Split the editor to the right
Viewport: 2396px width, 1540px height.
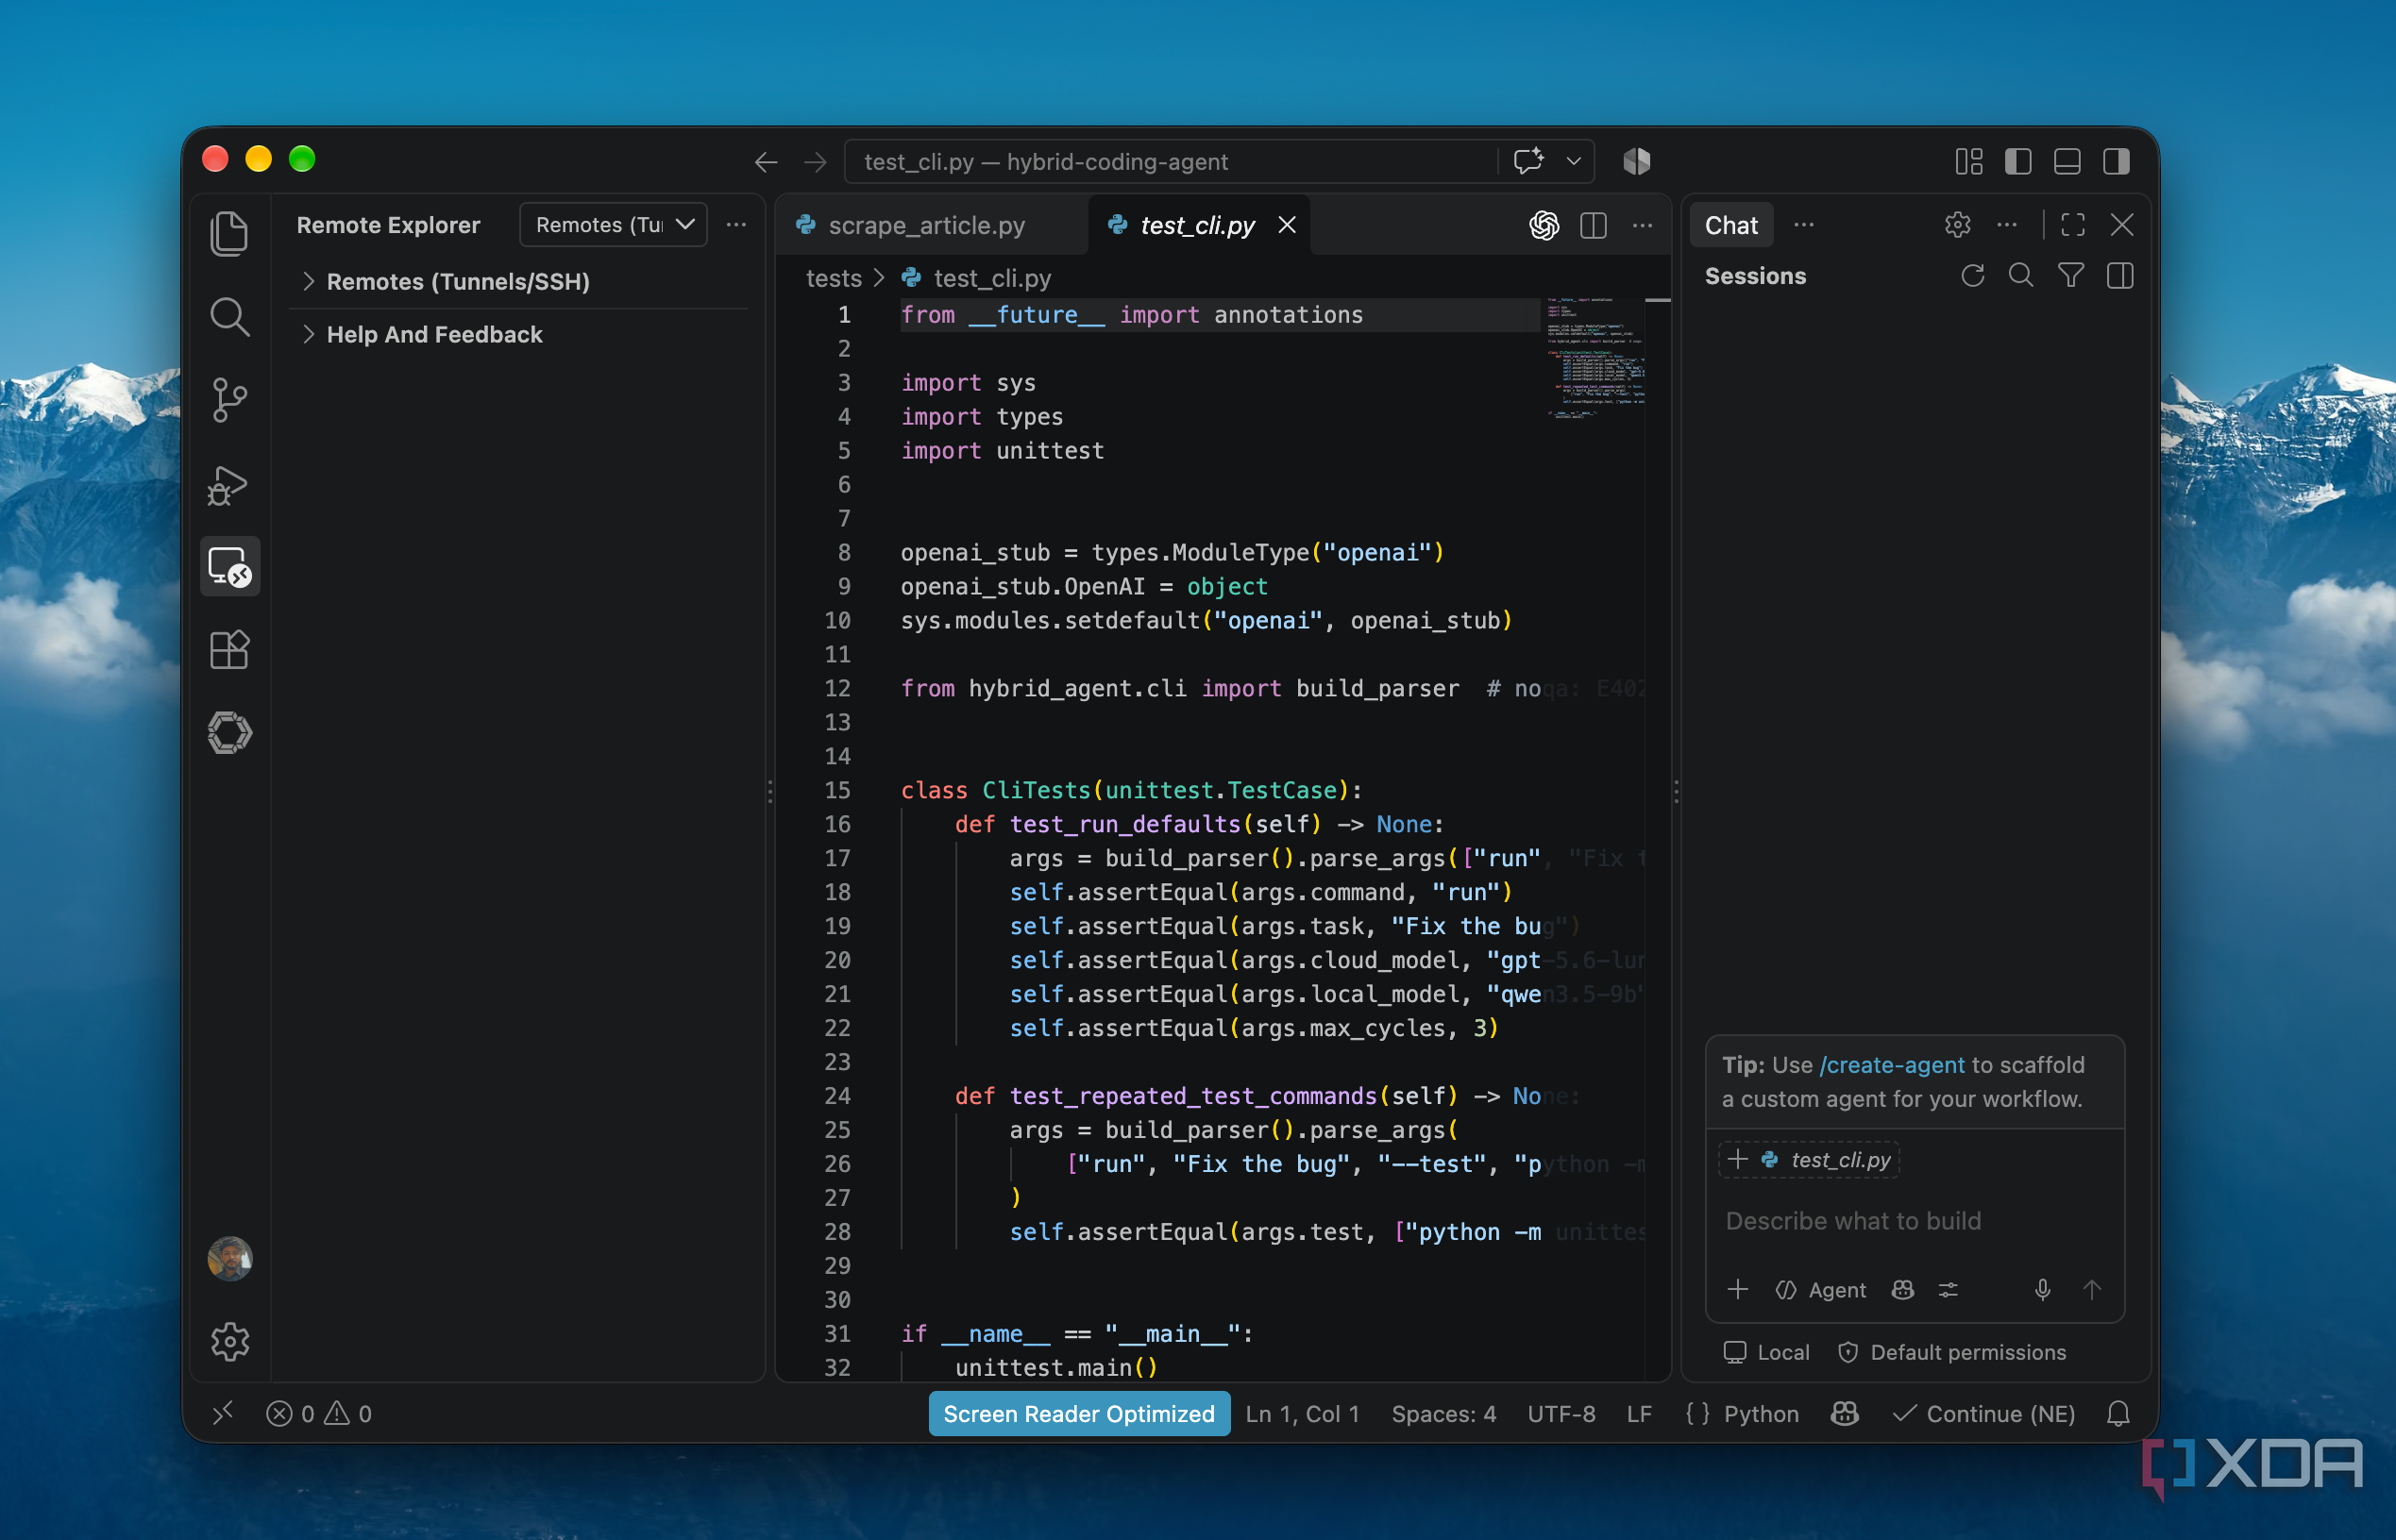tap(1593, 225)
